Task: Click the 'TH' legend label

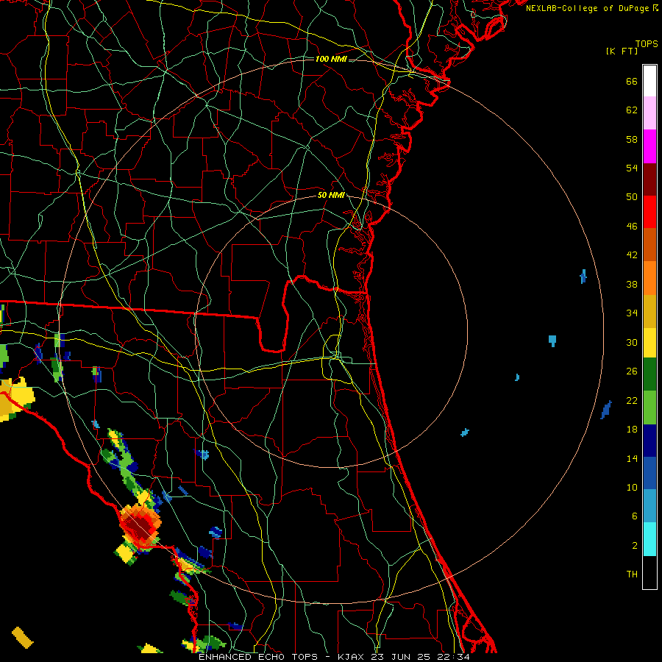Action: click(632, 574)
